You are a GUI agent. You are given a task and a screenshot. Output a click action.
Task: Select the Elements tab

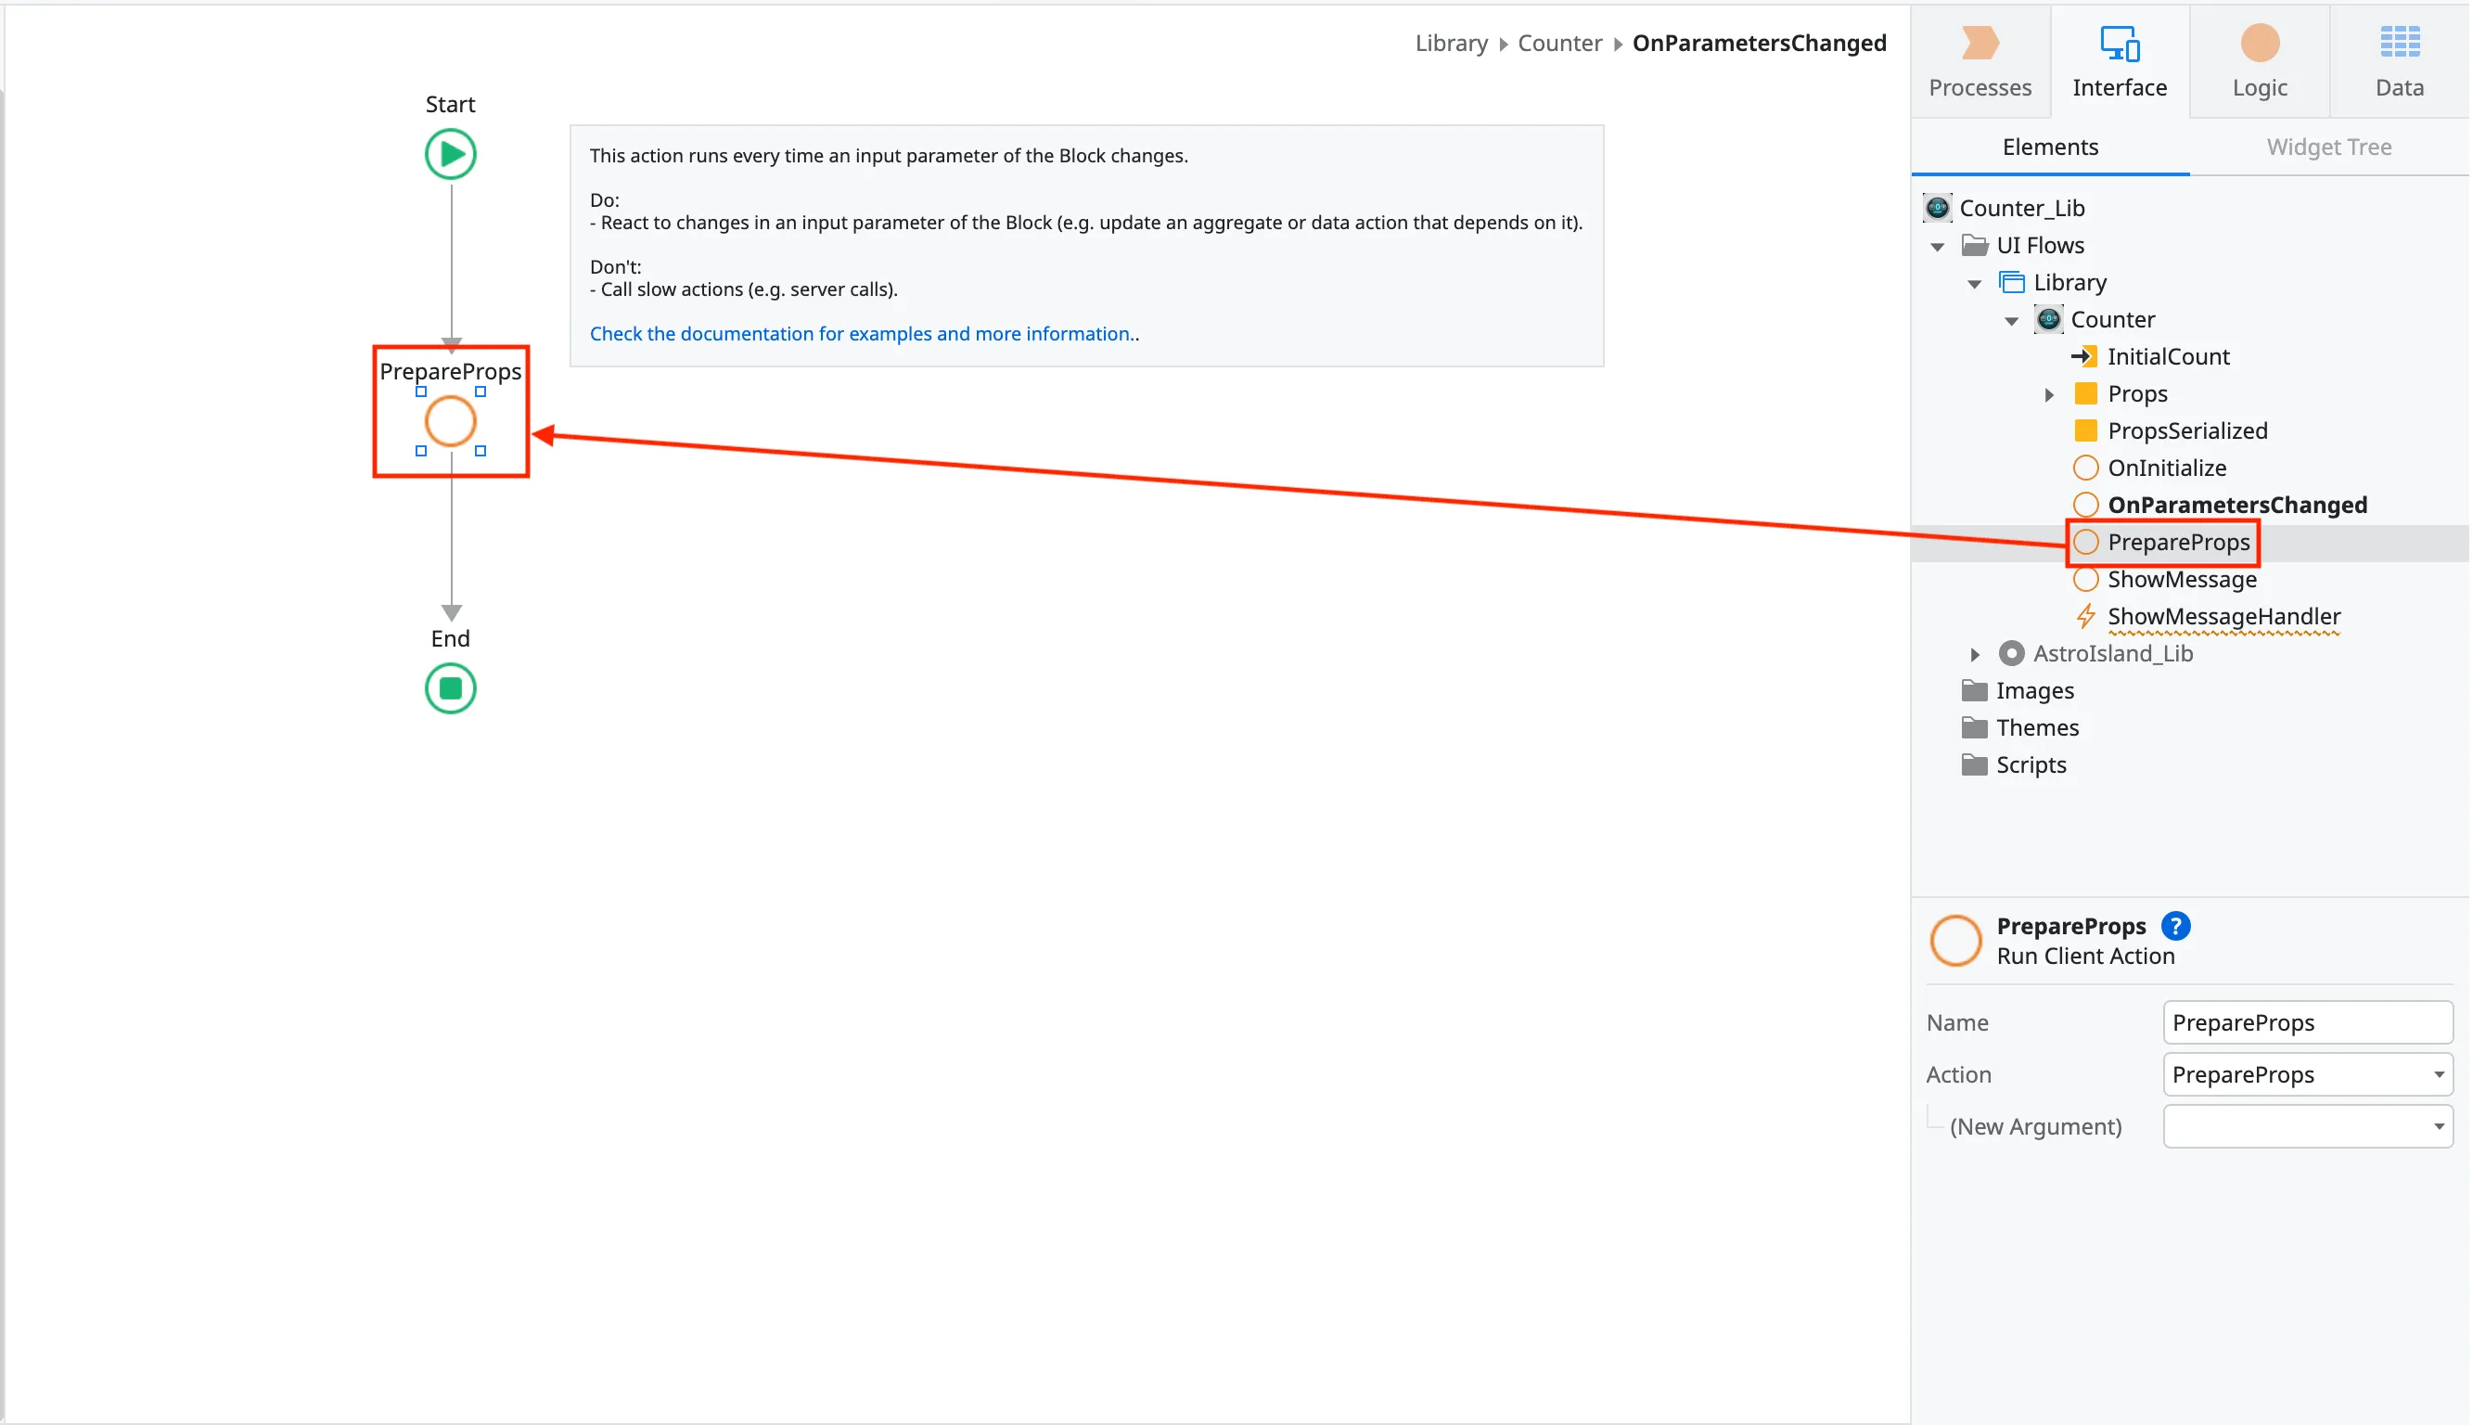(2049, 147)
